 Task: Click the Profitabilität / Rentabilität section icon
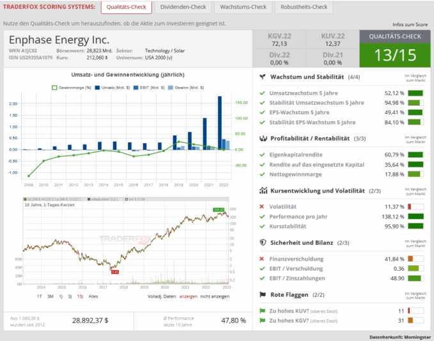point(263,139)
